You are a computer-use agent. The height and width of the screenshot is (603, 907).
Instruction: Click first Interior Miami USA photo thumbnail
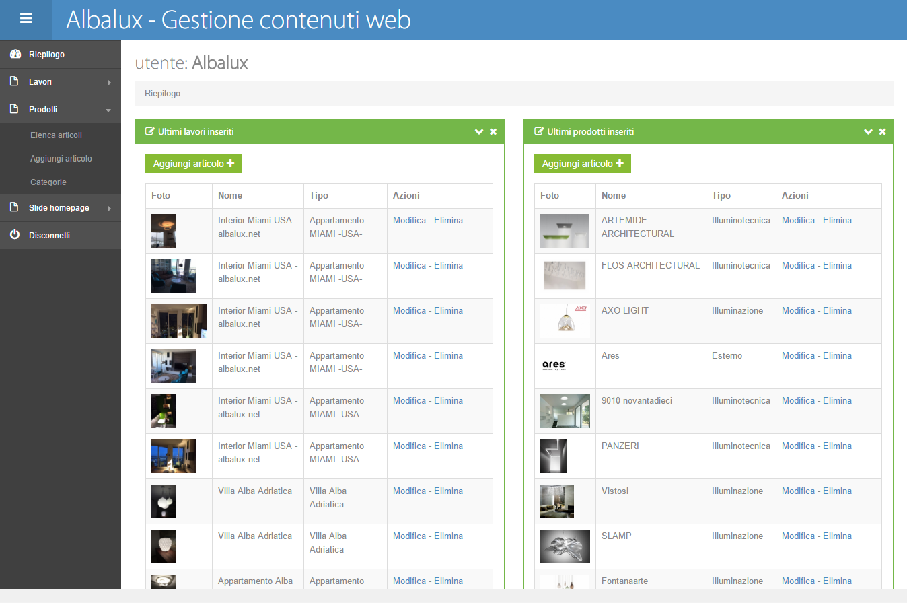(164, 231)
